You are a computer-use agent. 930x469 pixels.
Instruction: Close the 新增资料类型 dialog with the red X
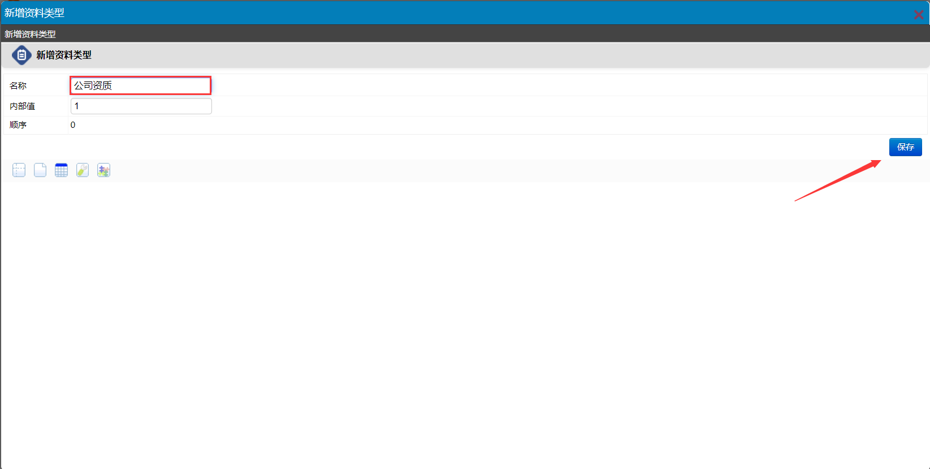click(919, 14)
